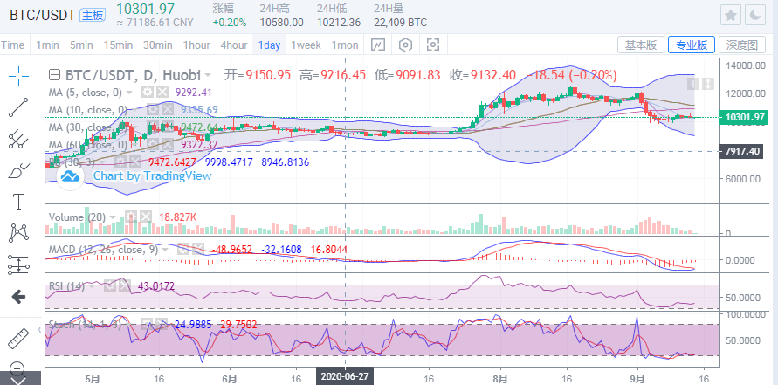Open the indicators chart icon in top toolbar
778x385 pixels.
click(378, 45)
